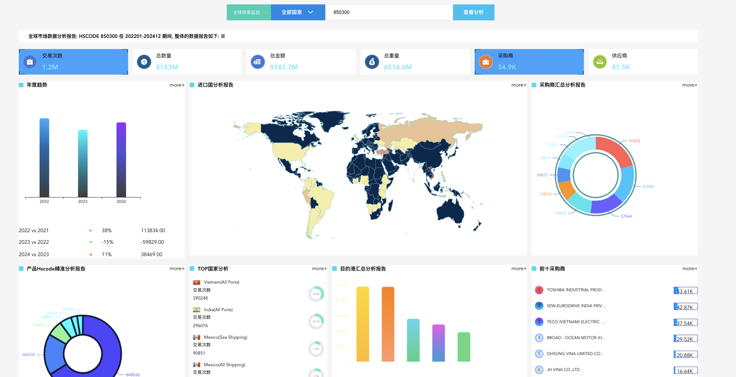Select the 供应商 summary card
Viewport: 736px width, 377px height.
click(643, 62)
